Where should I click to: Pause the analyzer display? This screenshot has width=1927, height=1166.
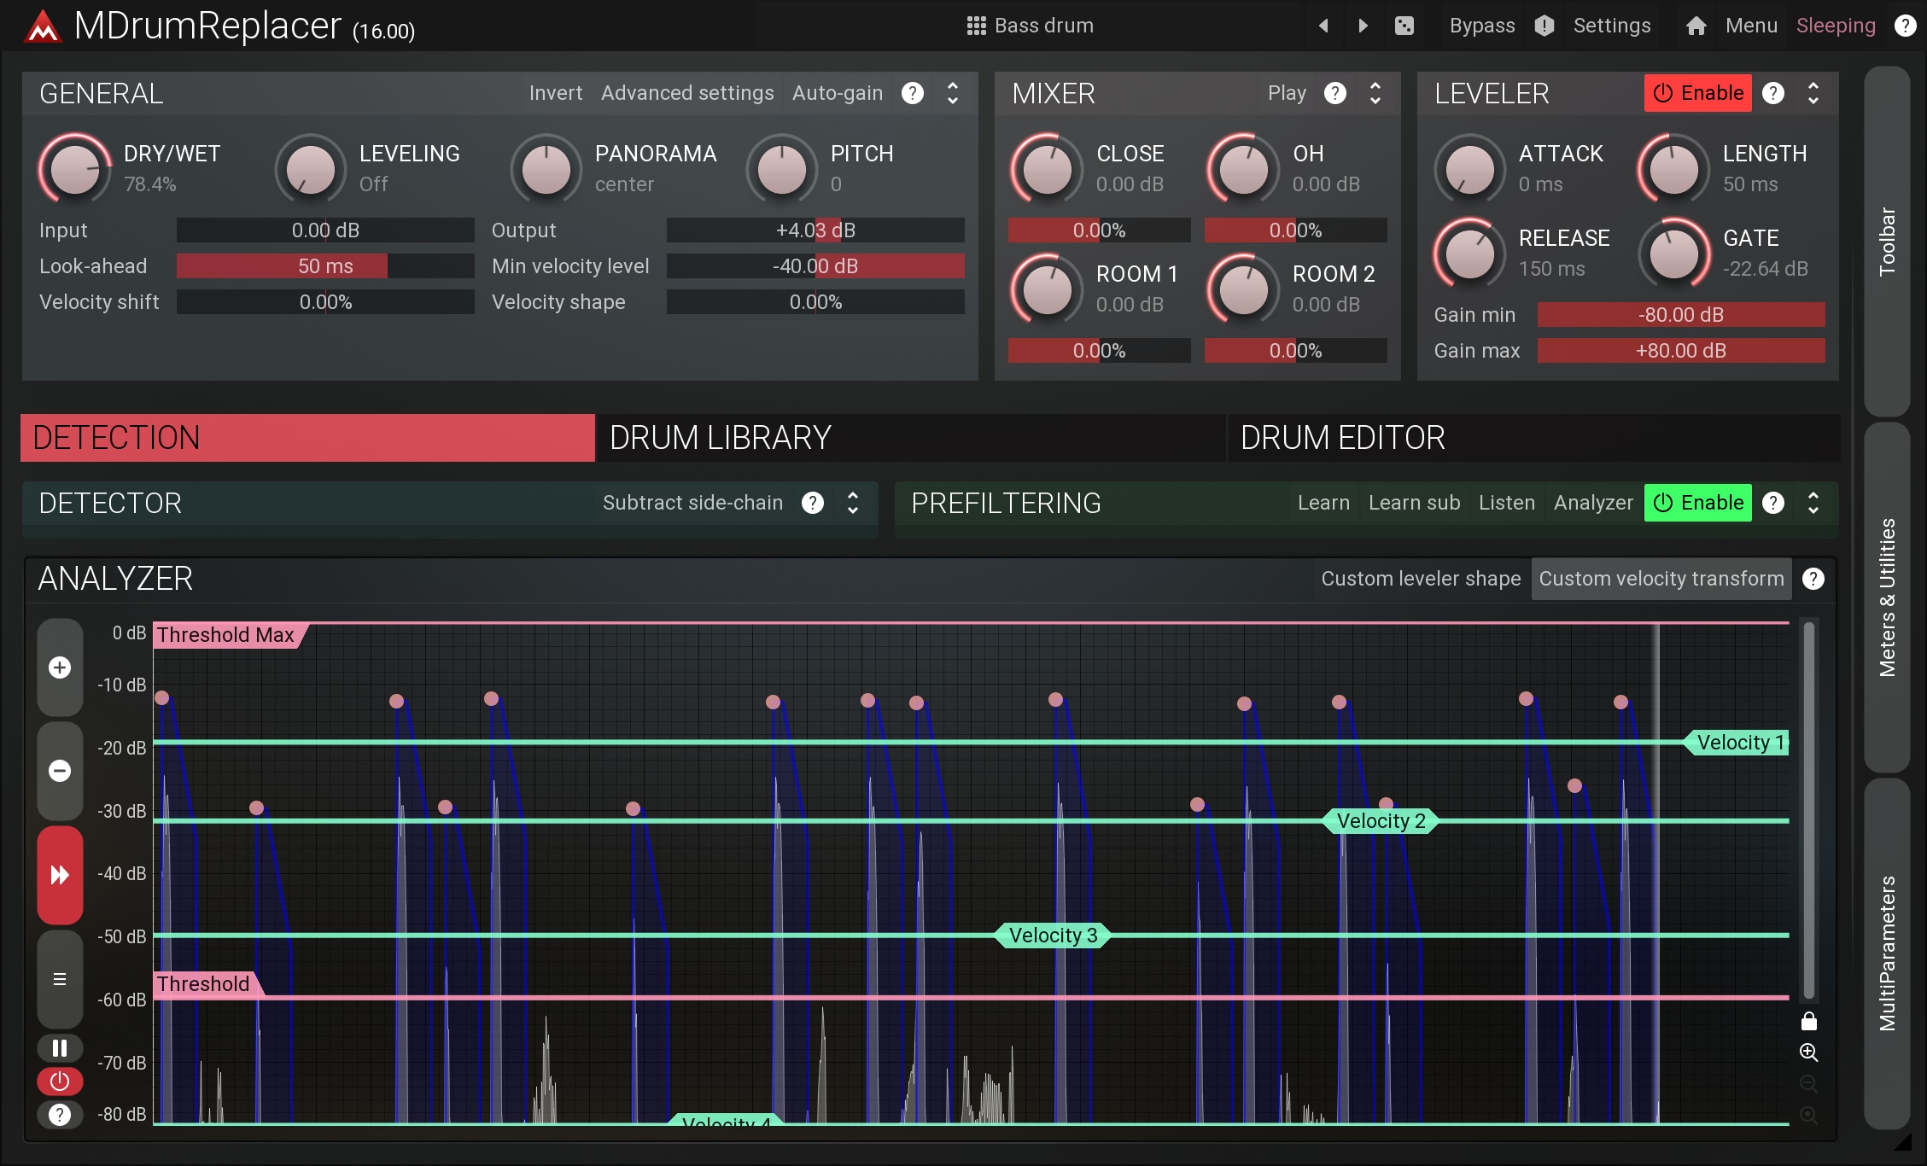point(60,1047)
